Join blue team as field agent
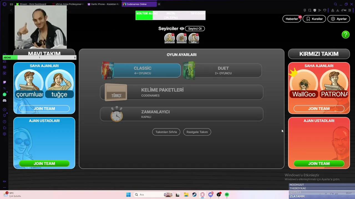 [44, 109]
